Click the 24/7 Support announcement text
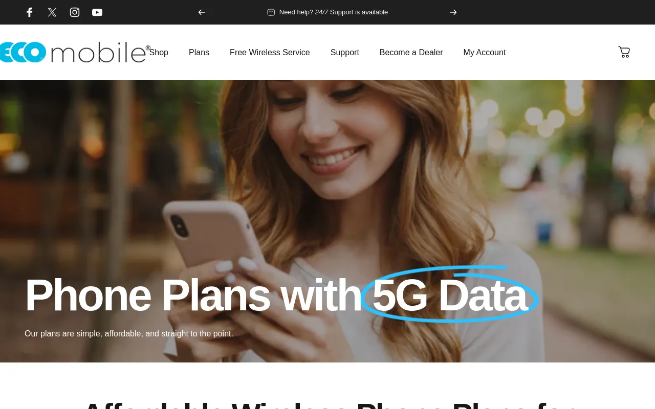The image size is (655, 409). pos(334,12)
